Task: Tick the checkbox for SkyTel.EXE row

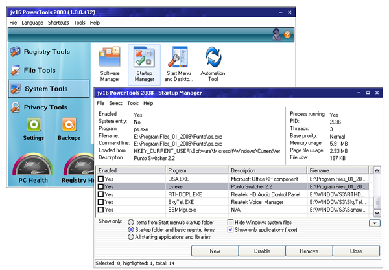Action: pos(100,202)
